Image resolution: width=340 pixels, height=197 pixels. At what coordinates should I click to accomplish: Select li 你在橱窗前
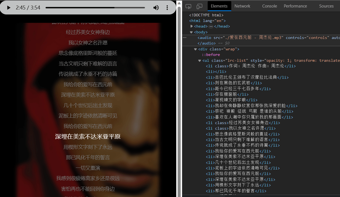click(x=227, y=94)
